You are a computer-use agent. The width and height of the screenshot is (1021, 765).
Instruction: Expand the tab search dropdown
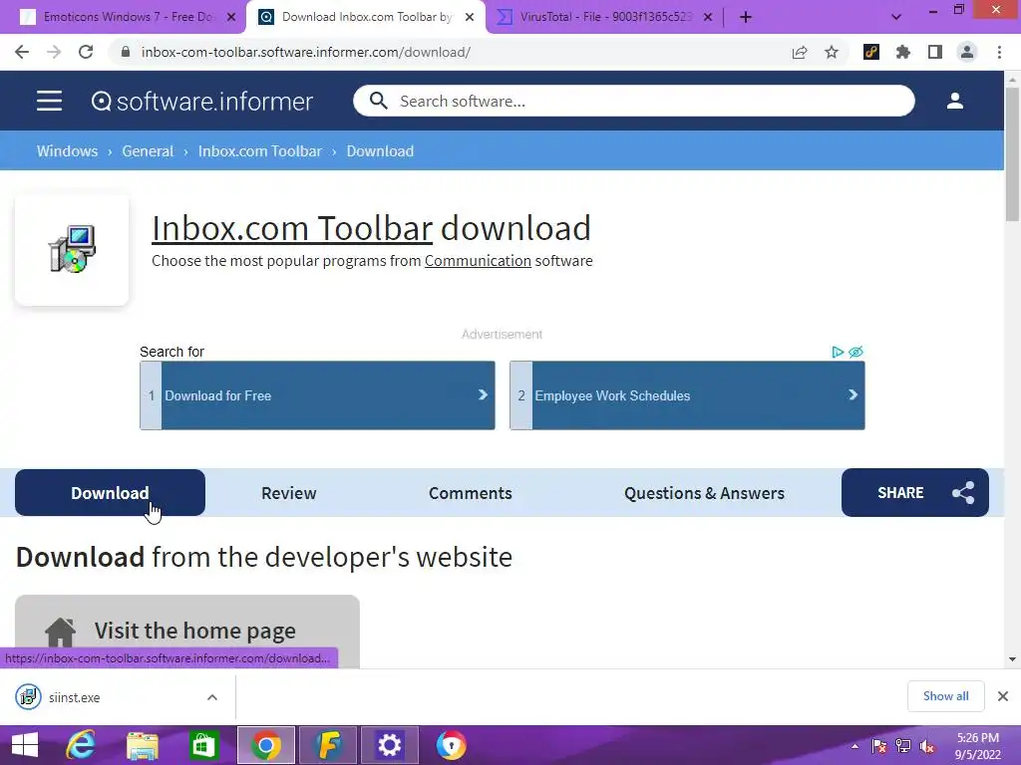896,17
